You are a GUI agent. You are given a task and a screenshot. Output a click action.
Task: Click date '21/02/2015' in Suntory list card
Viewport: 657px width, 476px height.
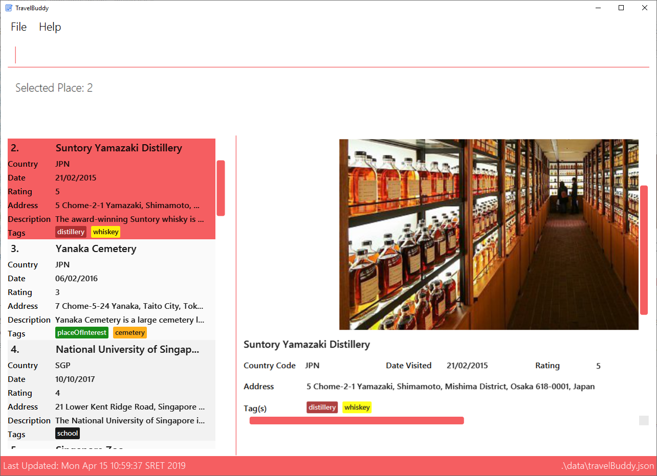[x=76, y=178]
